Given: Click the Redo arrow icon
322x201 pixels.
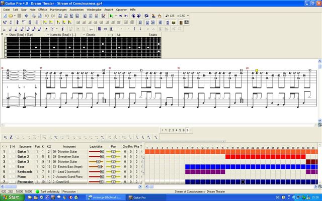Looking at the screenshot, I should pos(53,16).
